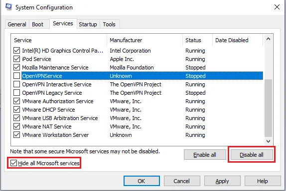Click the System Configuration title bar icon
Screen dimensions: 286x191
pos(8,7)
